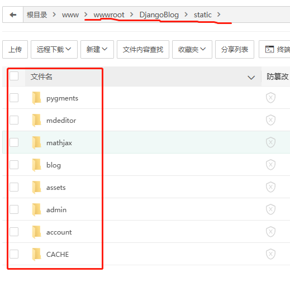
Task: Click tamper-proof shield icon for CACHE
Action: point(270,254)
